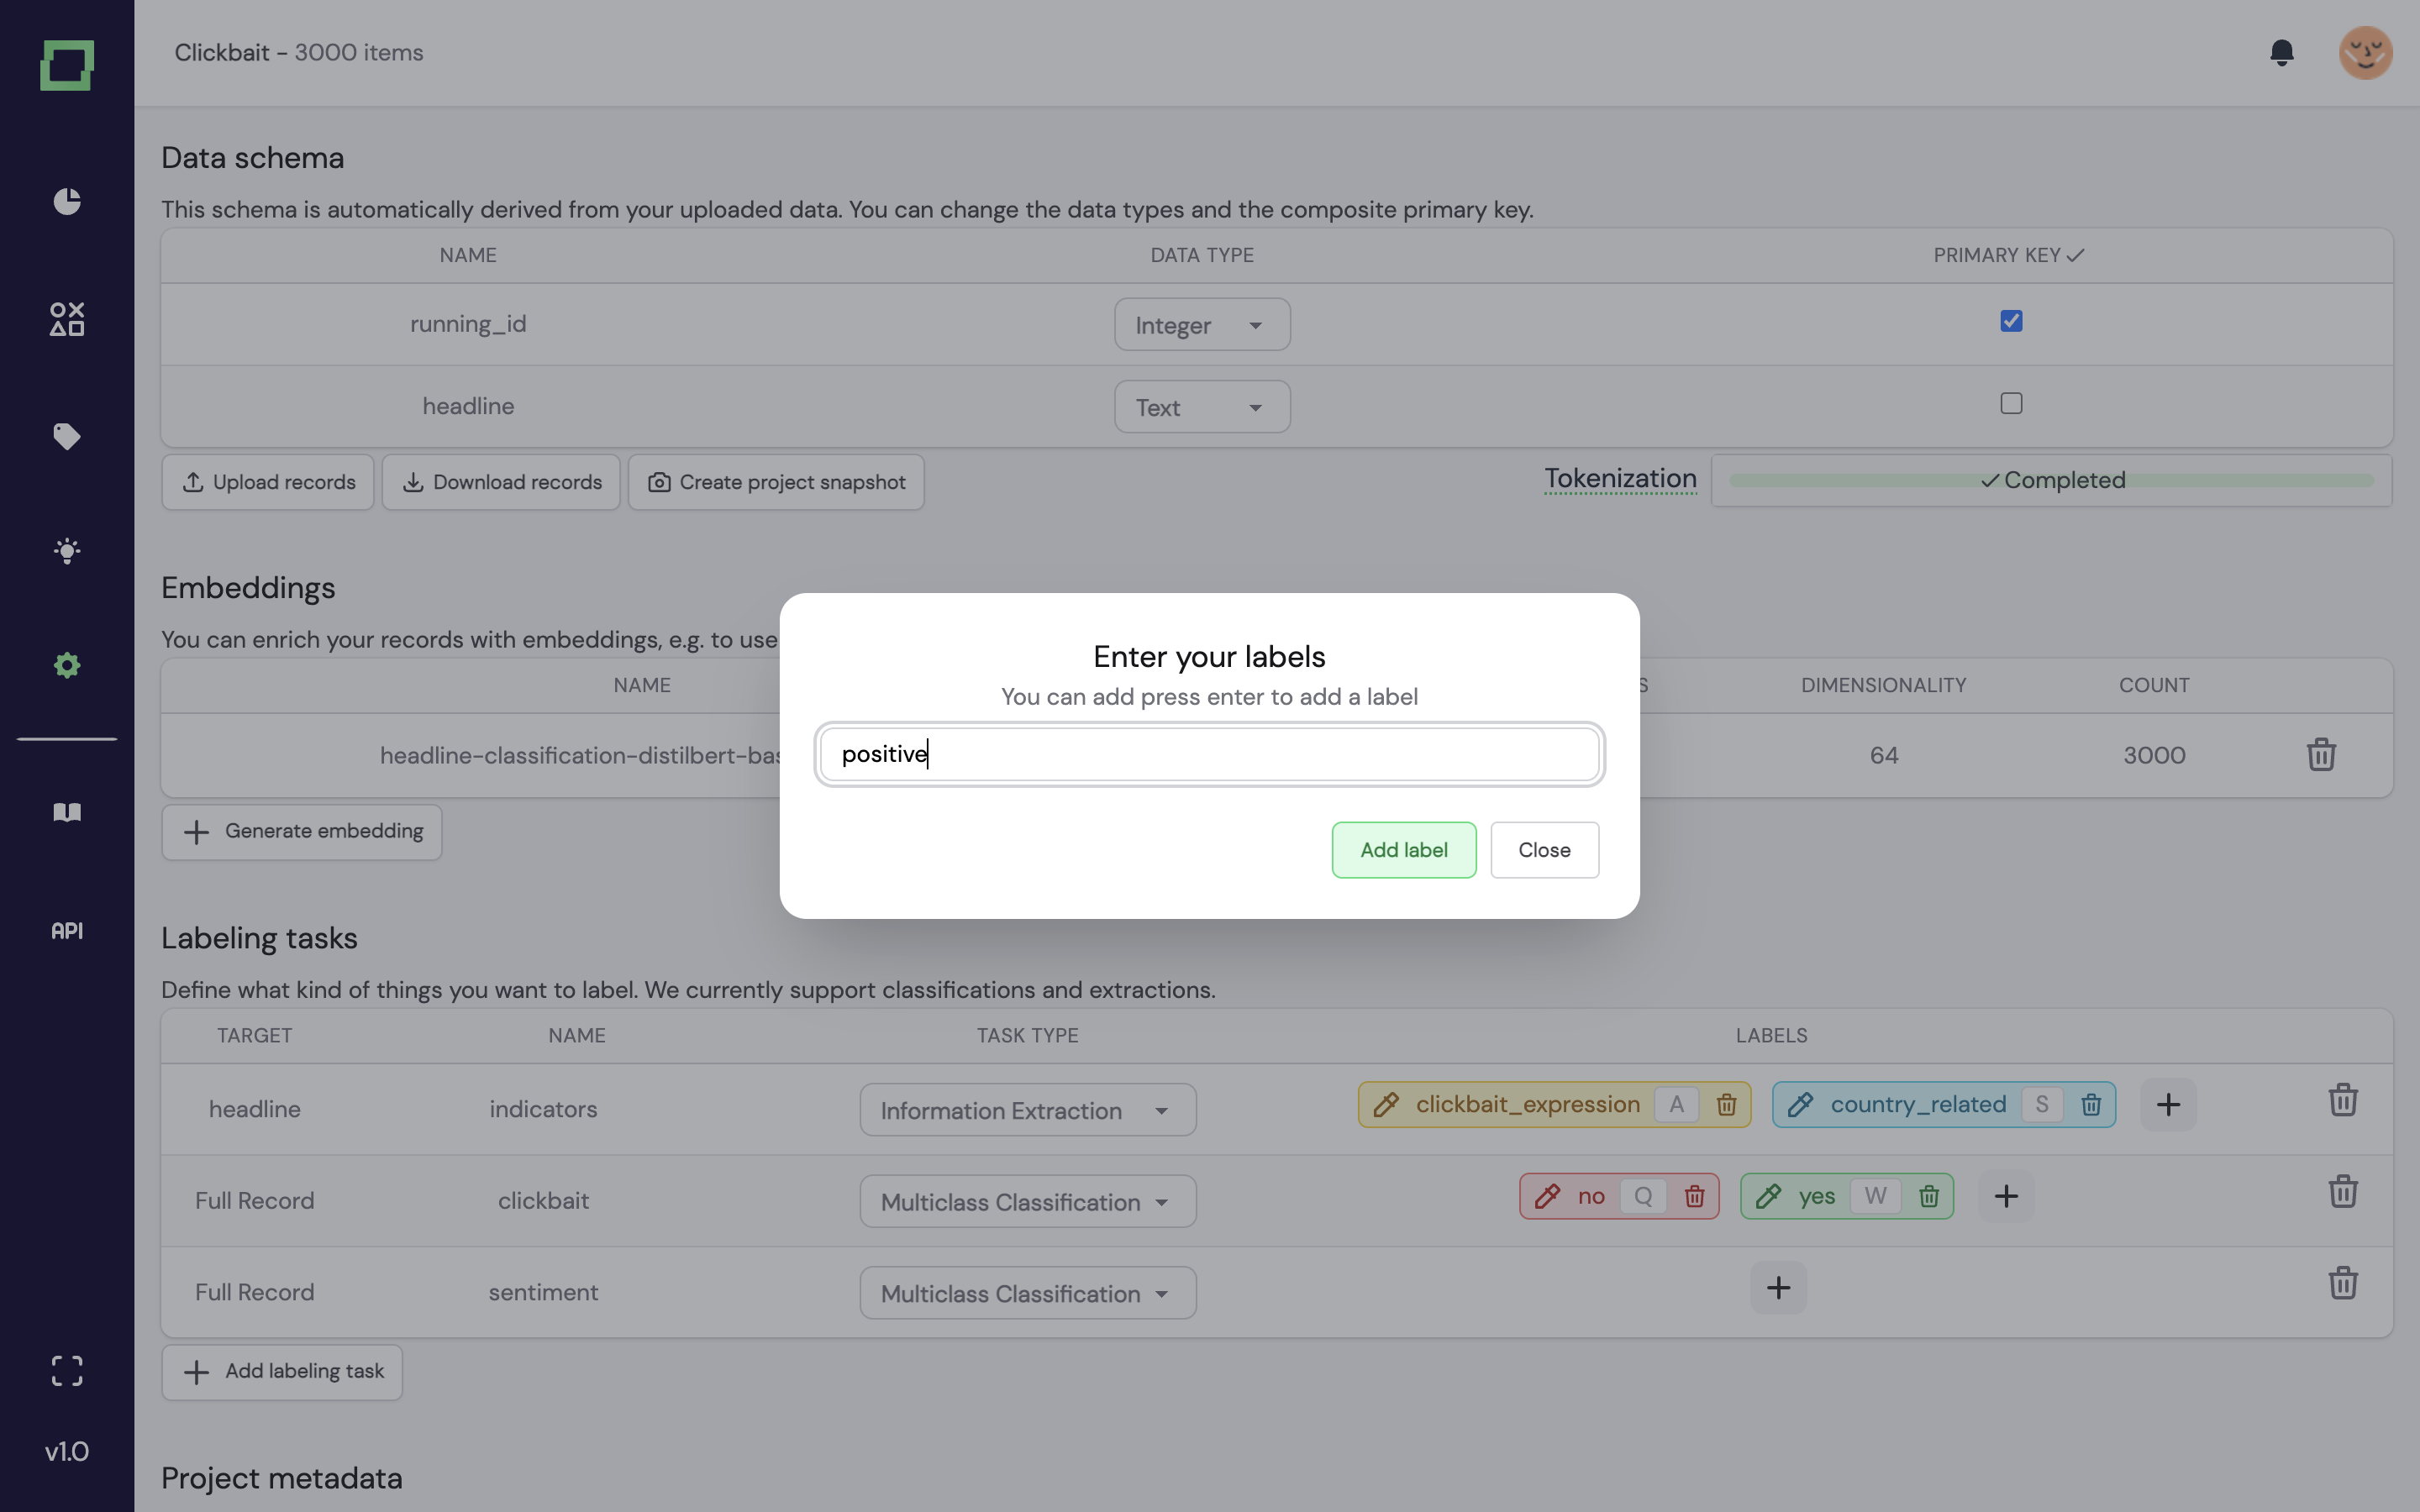Open the settings gear sidebar item
Image resolution: width=2420 pixels, height=1512 pixels.
point(67,665)
